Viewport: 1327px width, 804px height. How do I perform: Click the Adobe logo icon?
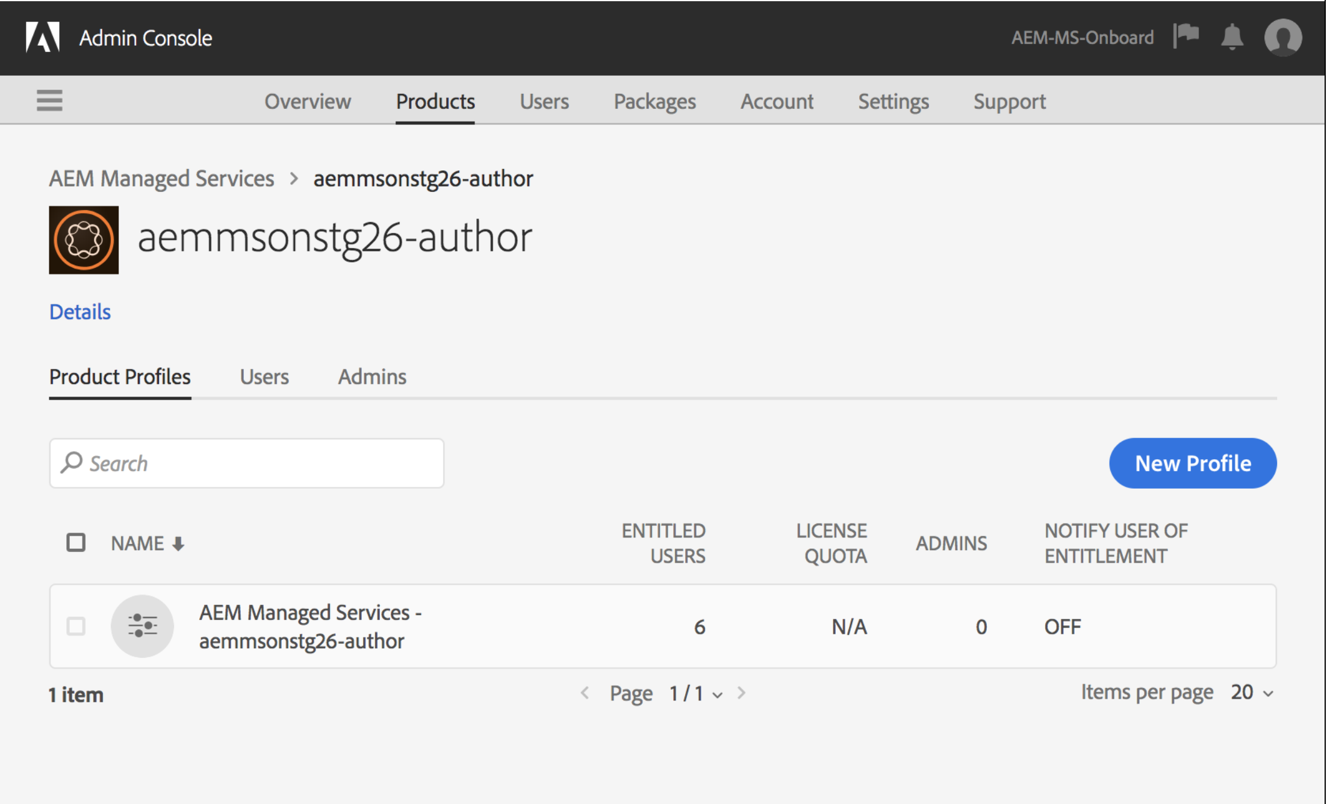(43, 37)
